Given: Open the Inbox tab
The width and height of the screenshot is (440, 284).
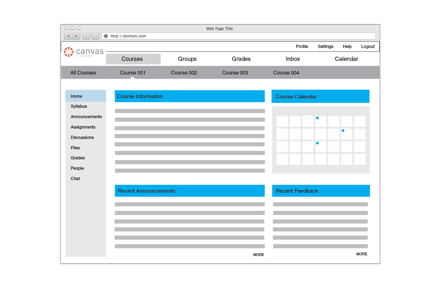Looking at the screenshot, I should pyautogui.click(x=293, y=59).
